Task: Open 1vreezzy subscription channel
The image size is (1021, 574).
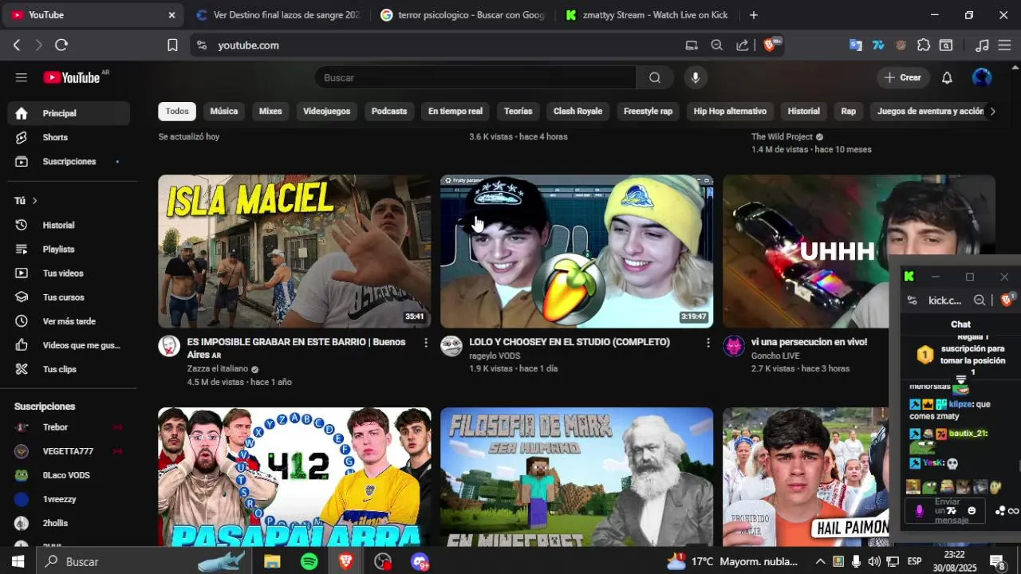Action: click(69, 499)
